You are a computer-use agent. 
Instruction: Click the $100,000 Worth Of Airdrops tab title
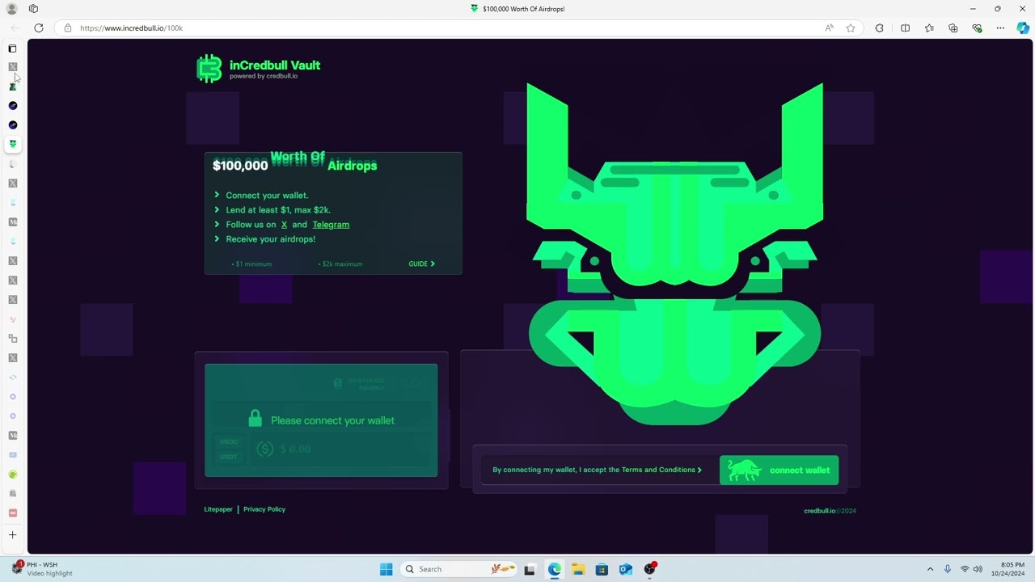coord(517,9)
